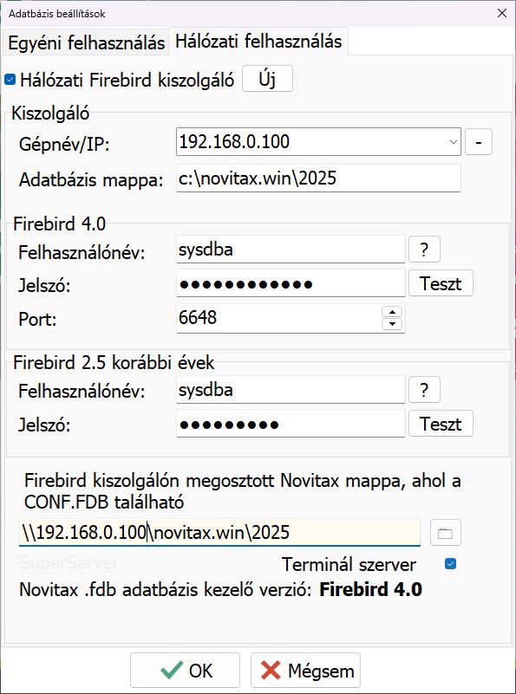Click the shared Novitax folder path field
This screenshot has height=694, width=516.
coord(219,533)
